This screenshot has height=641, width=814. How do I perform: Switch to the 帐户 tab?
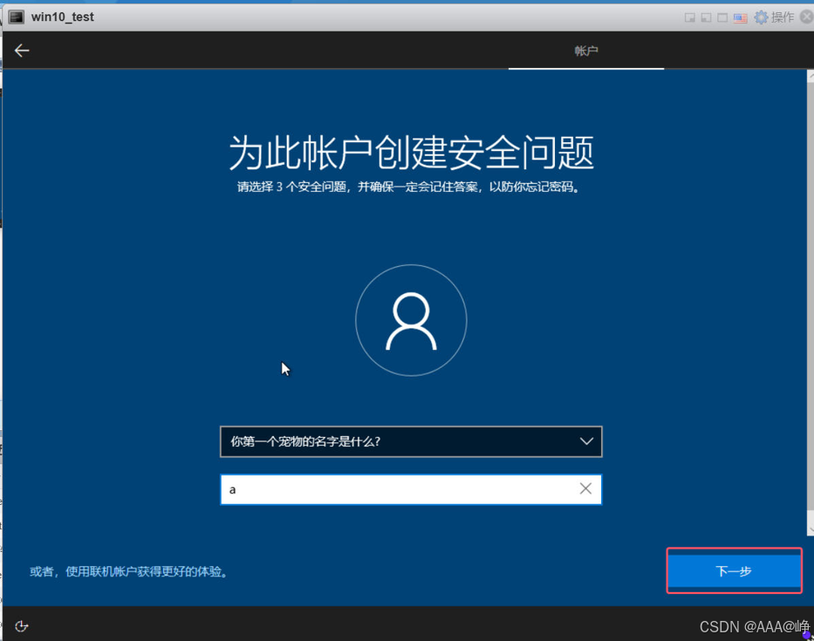point(586,51)
